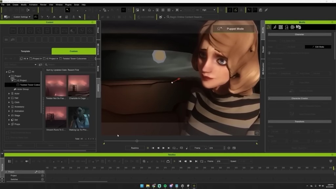Select the arrow pointer tool in top toolbar
The width and height of the screenshot is (336, 189).
68,10
